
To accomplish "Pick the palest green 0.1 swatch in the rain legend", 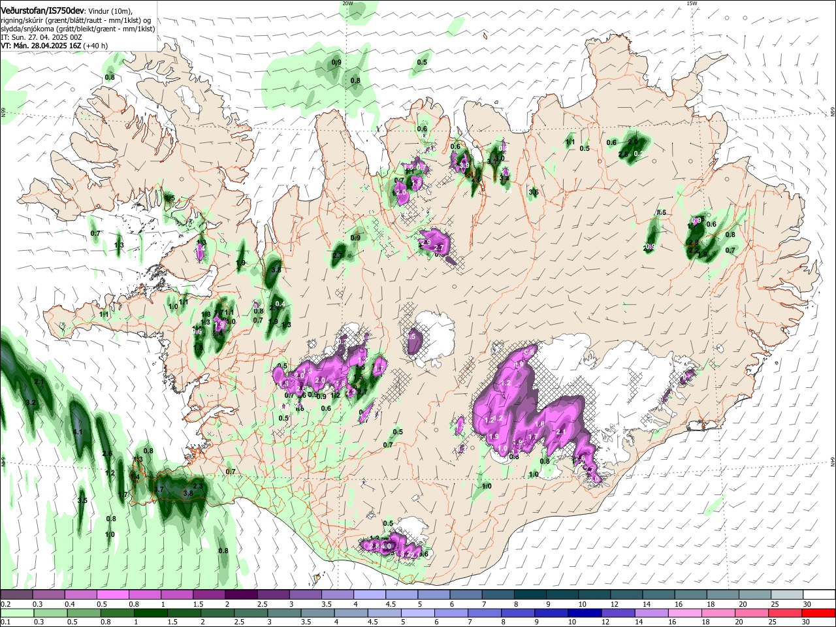I will click(x=16, y=613).
